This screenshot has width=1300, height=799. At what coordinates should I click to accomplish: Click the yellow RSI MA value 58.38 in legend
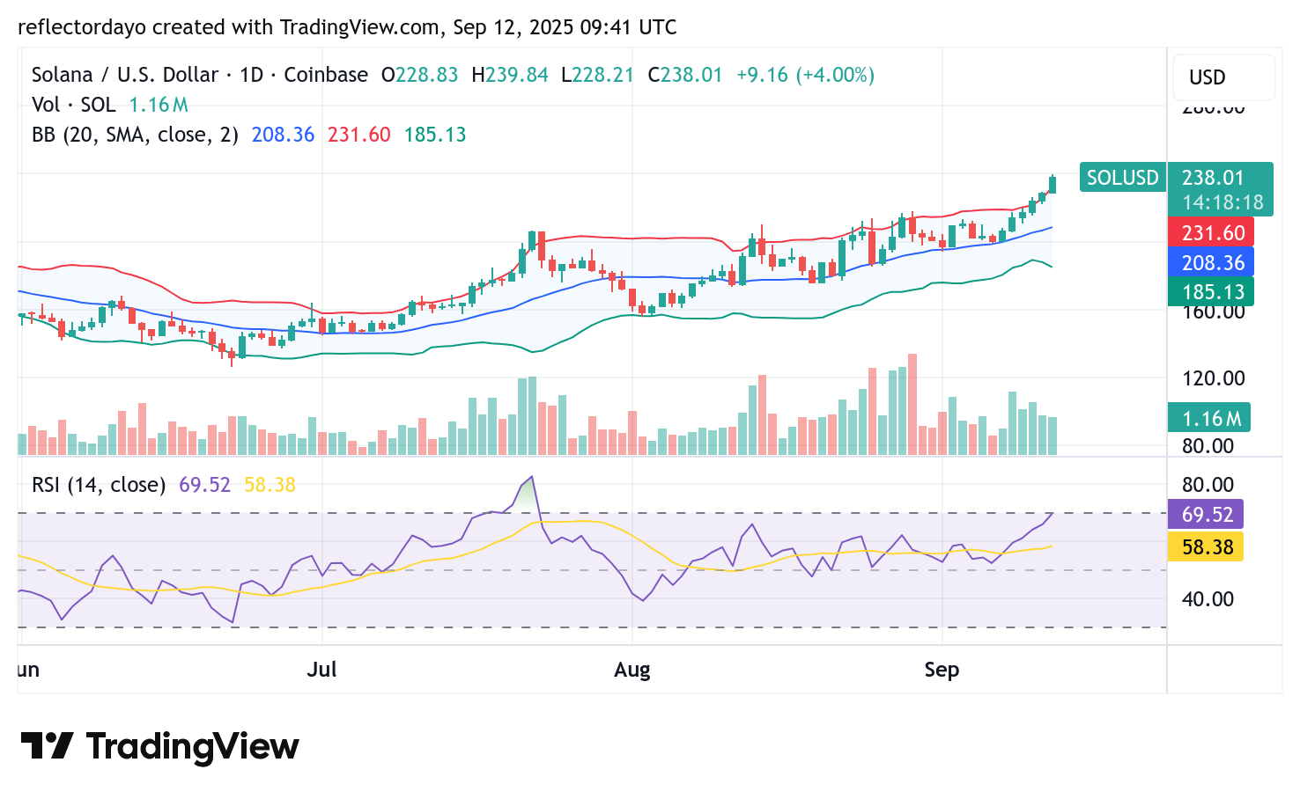[x=270, y=485]
